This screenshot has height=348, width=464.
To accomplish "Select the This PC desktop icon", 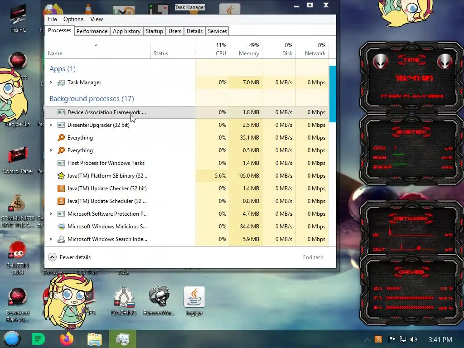I will (x=18, y=18).
